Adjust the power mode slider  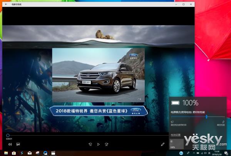pyautogui.click(x=207, y=116)
